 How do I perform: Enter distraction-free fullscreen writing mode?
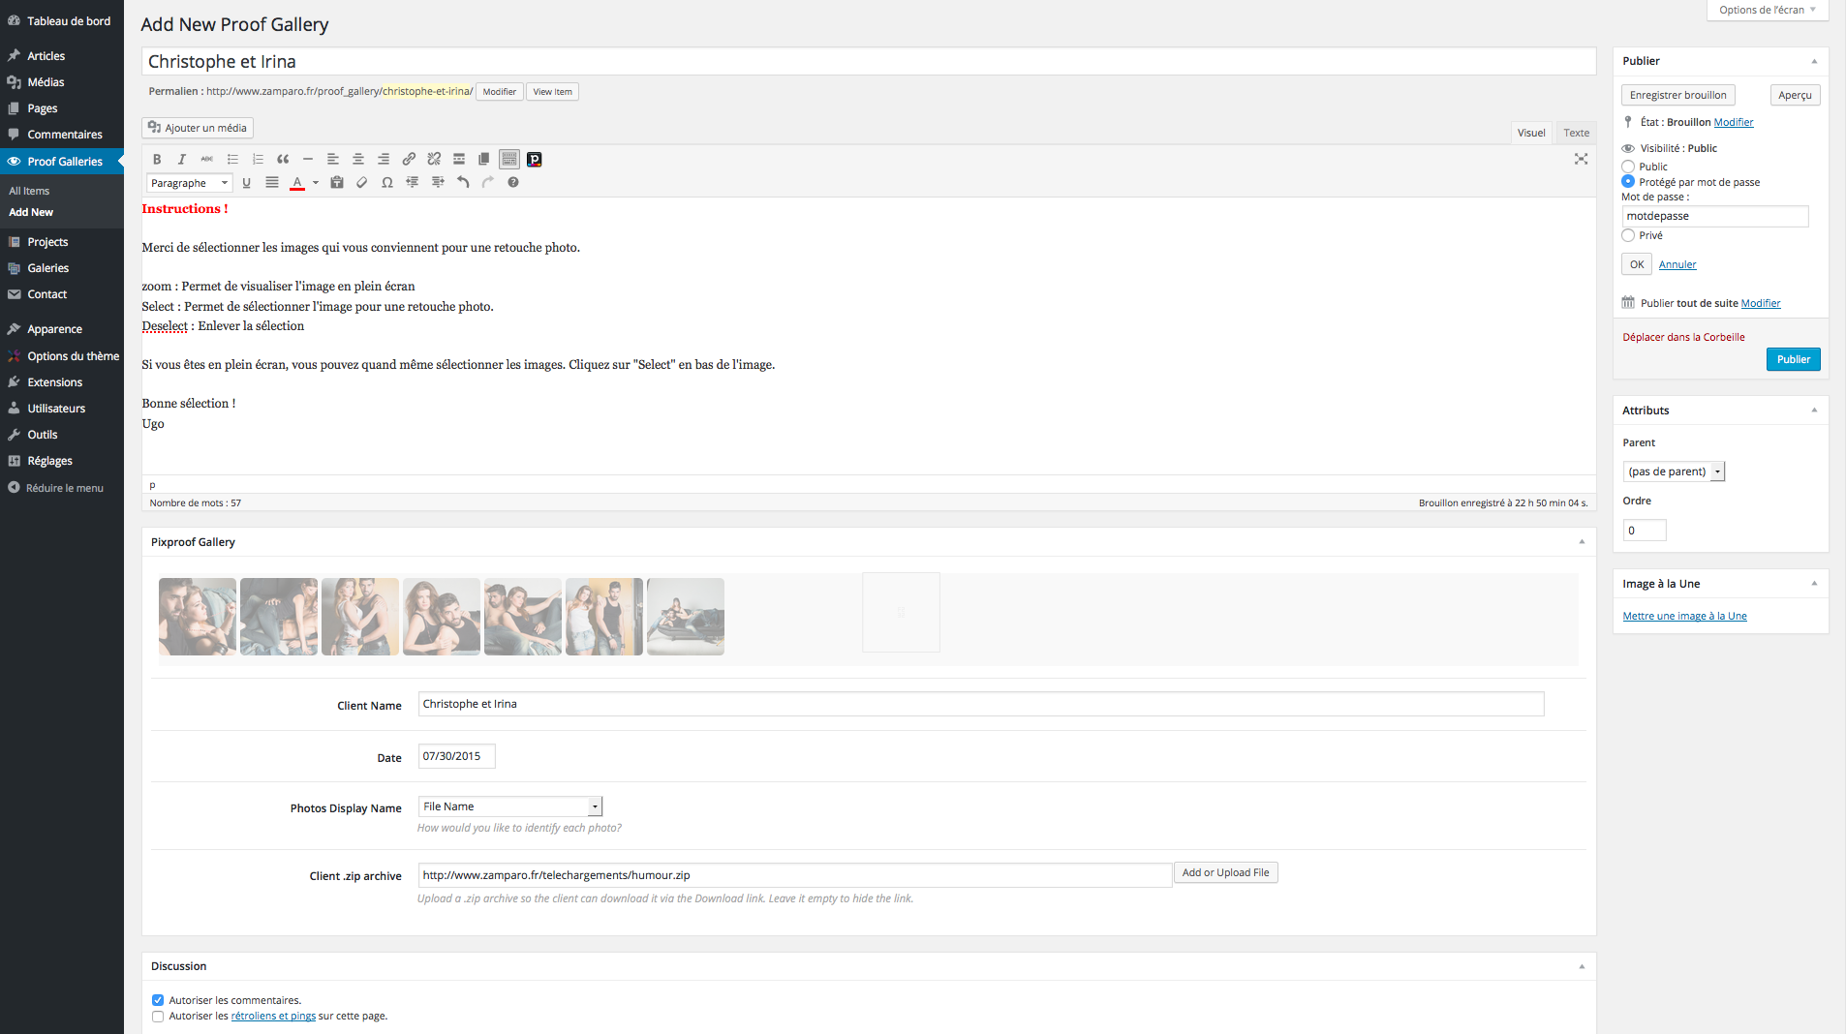point(1581,160)
